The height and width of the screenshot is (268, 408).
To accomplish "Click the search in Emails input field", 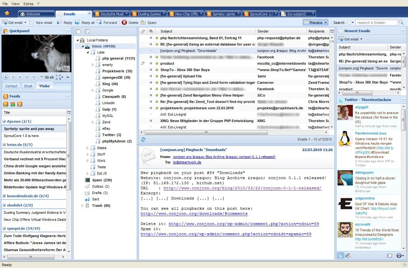I will 376,22.
